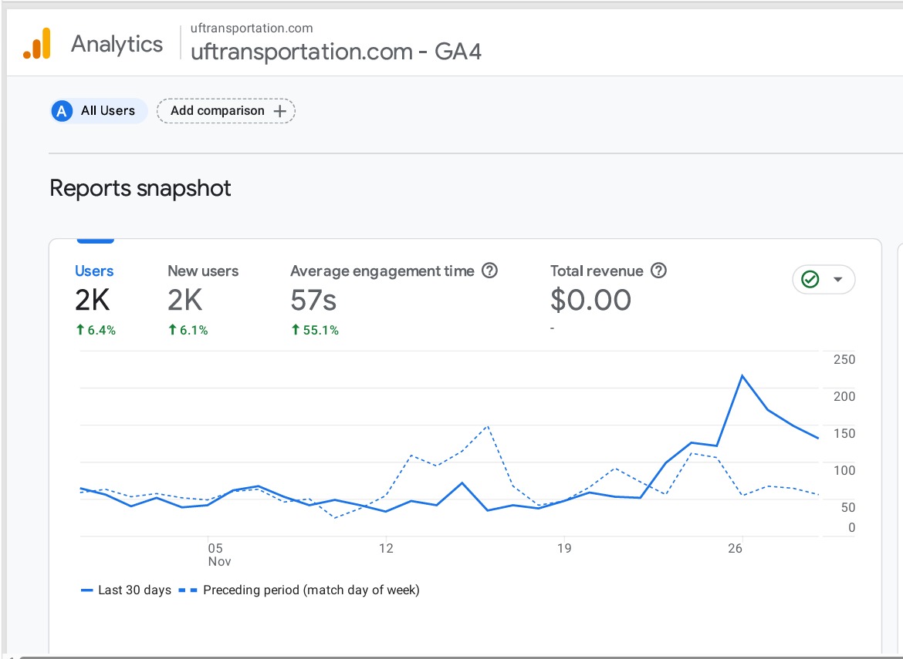Screen dimensions: 903x659
Task: Click the $0.00 total revenue value
Action: click(591, 300)
